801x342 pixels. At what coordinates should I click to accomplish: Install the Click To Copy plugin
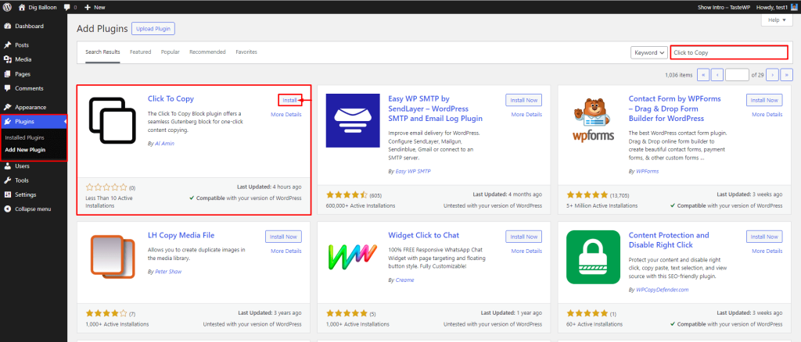289,101
